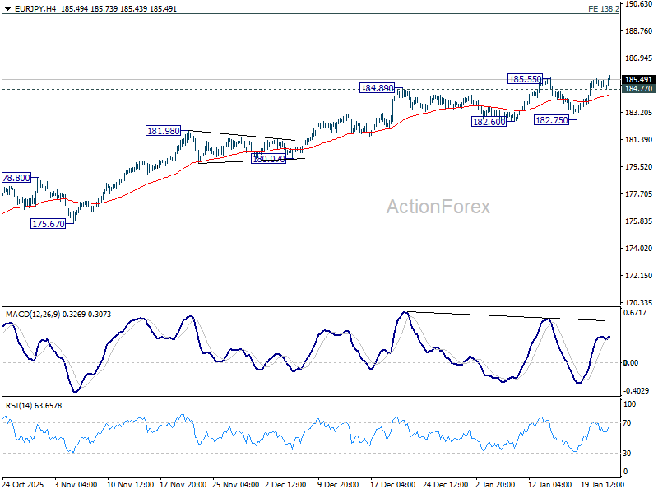Click the 184.770 level tag on the price axis
This screenshot has width=658, height=494.
click(638, 89)
